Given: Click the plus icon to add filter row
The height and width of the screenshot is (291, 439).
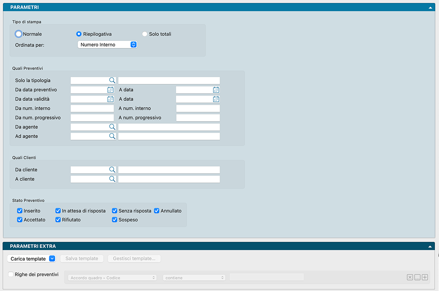Looking at the screenshot, I should [x=425, y=277].
